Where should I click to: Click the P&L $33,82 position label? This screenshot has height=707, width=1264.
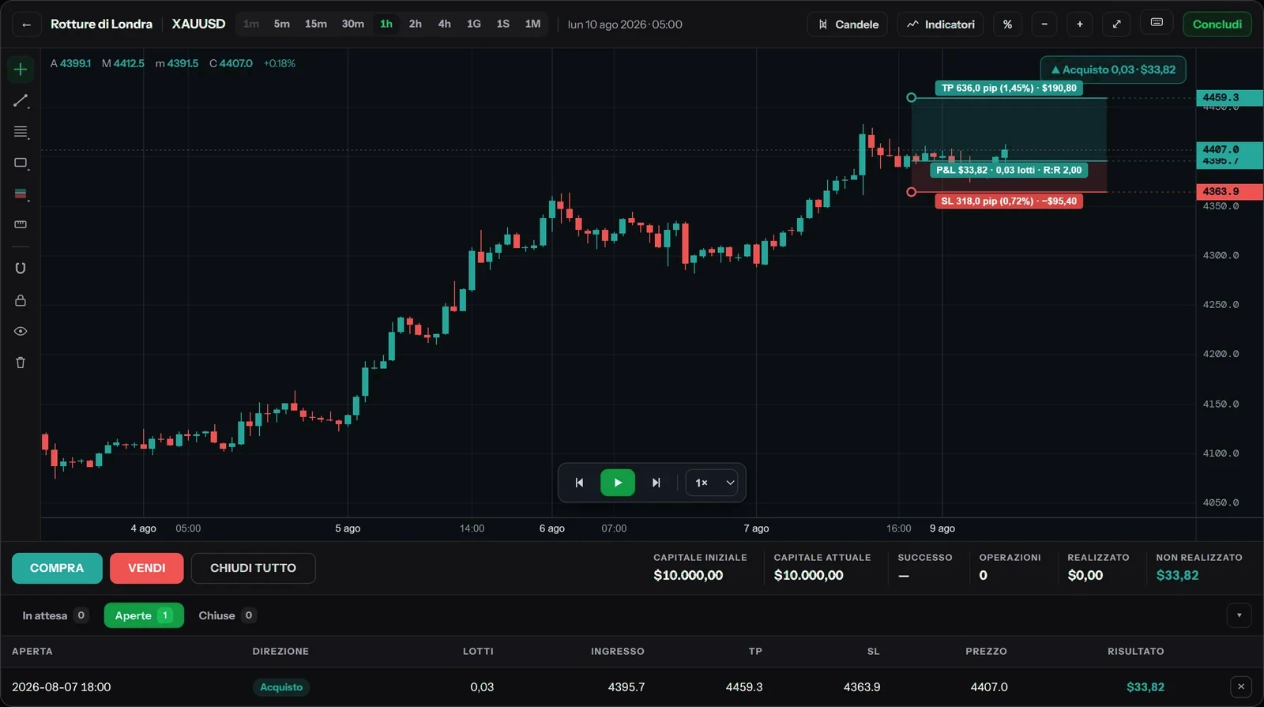1009,170
